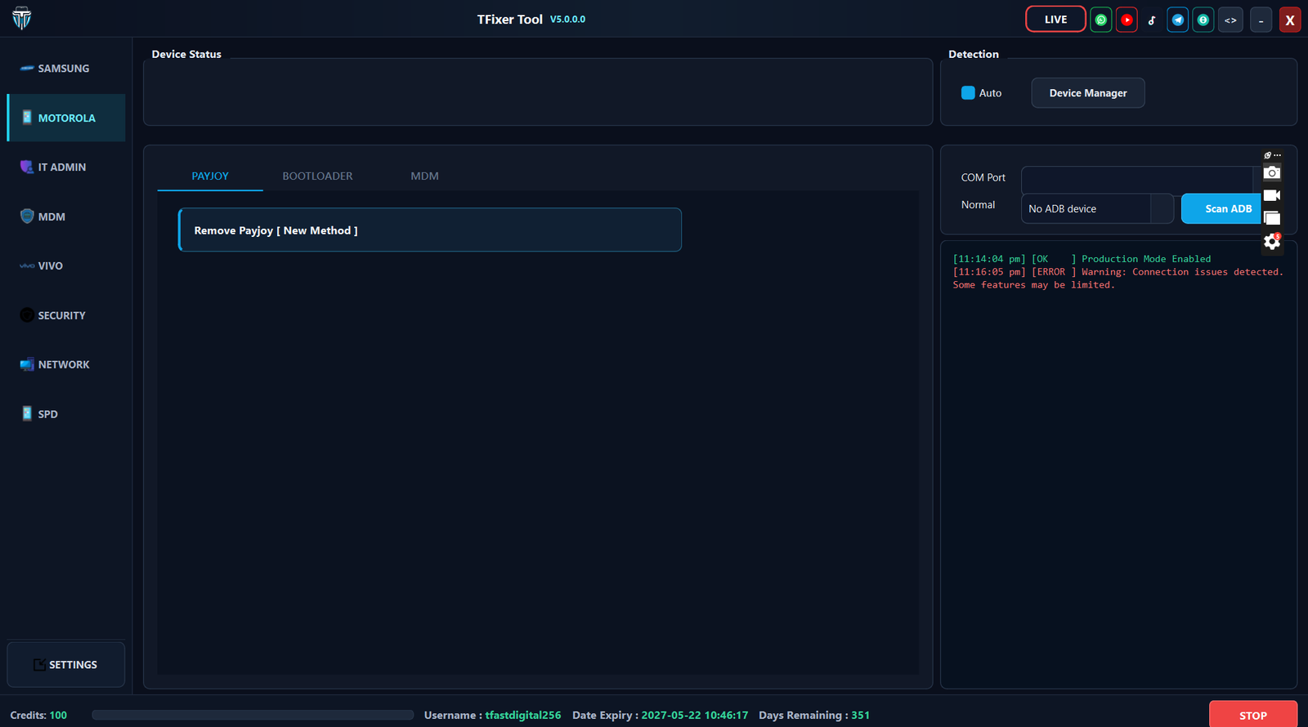Click the TFixer Tool title text

pos(510,20)
